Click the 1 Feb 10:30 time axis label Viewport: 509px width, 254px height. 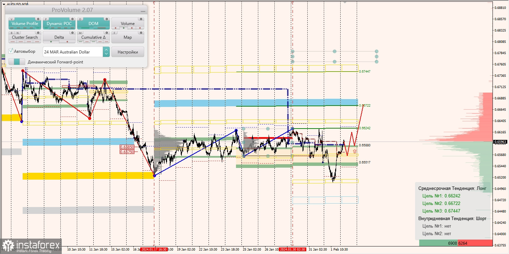[339, 250]
